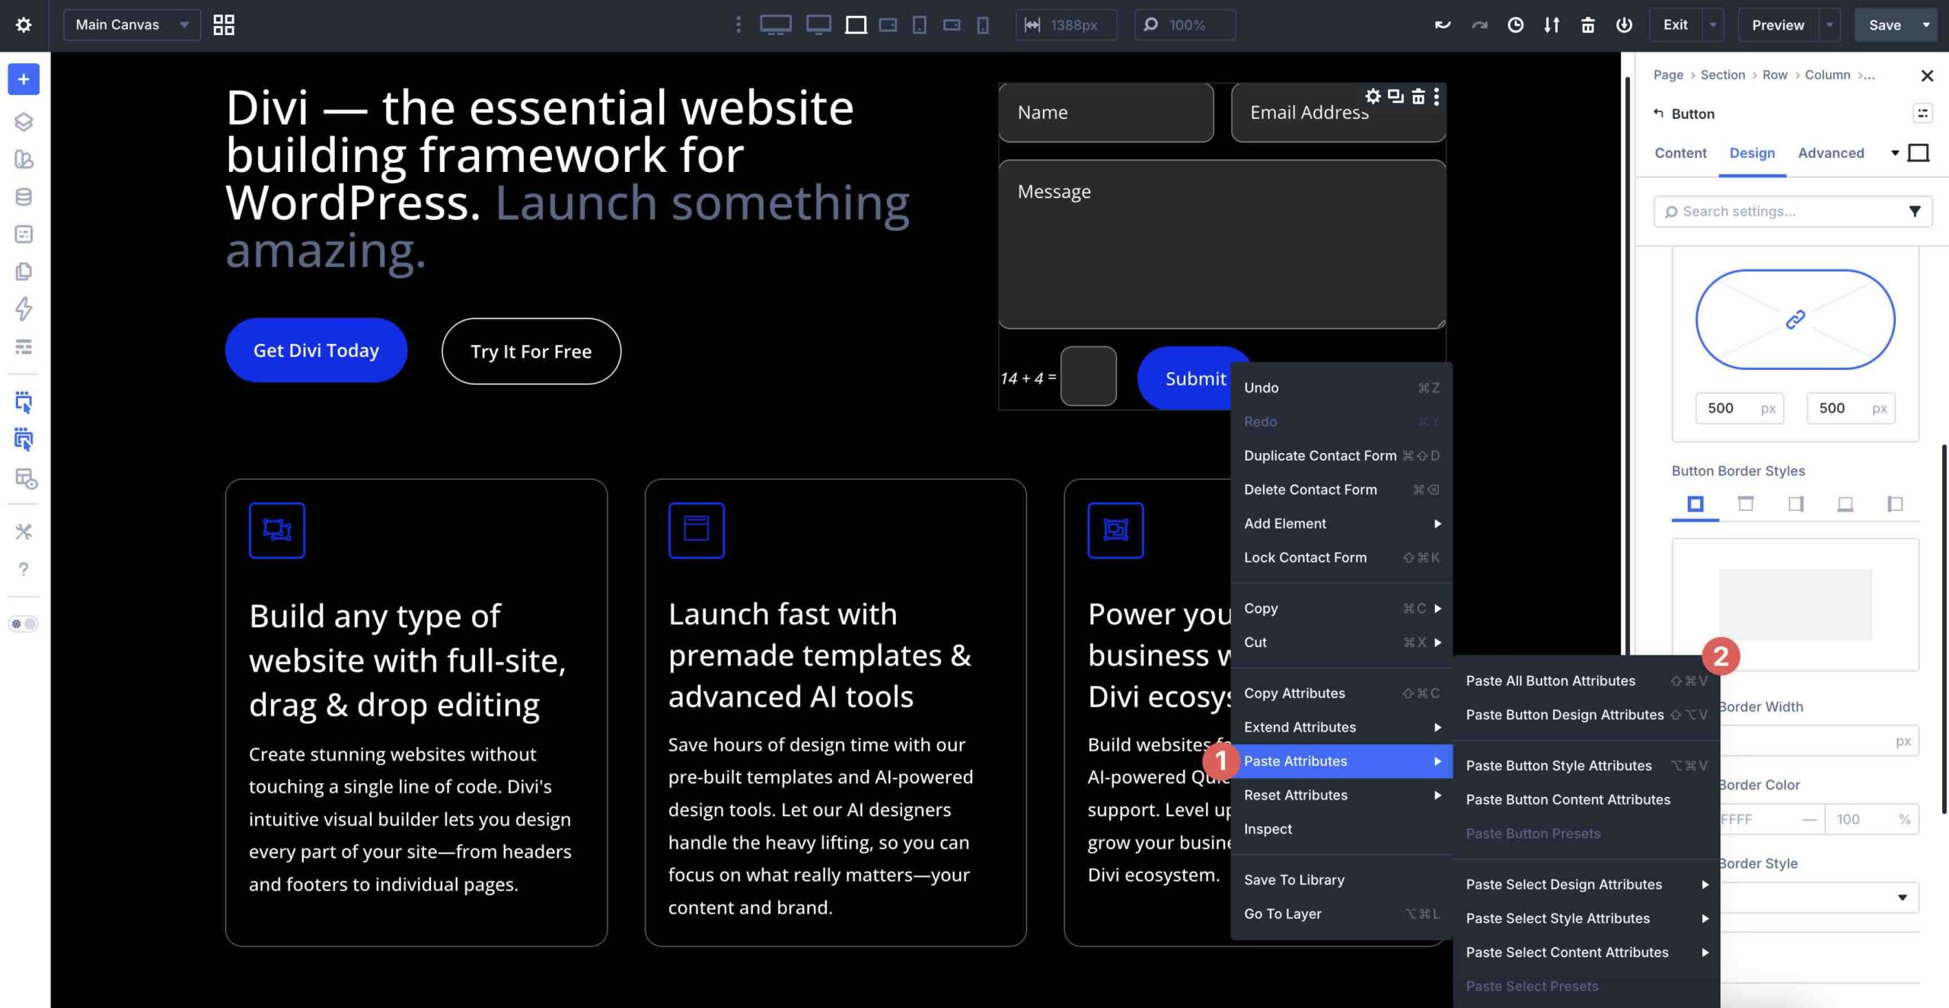Click the lightning bolt icon in sidebar
This screenshot has width=1949, height=1008.
[x=24, y=308]
